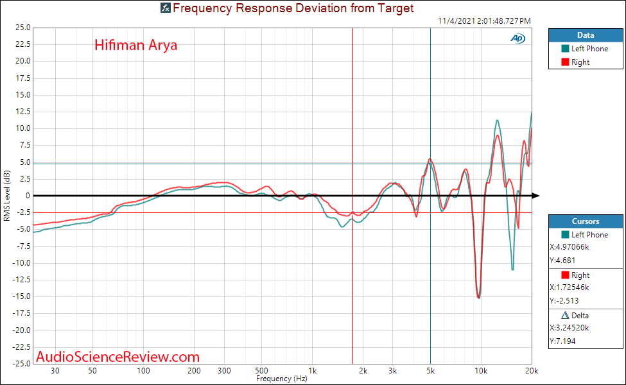Click the teal Left Phone swatch in Data legend
The height and width of the screenshot is (385, 626).
click(x=565, y=49)
